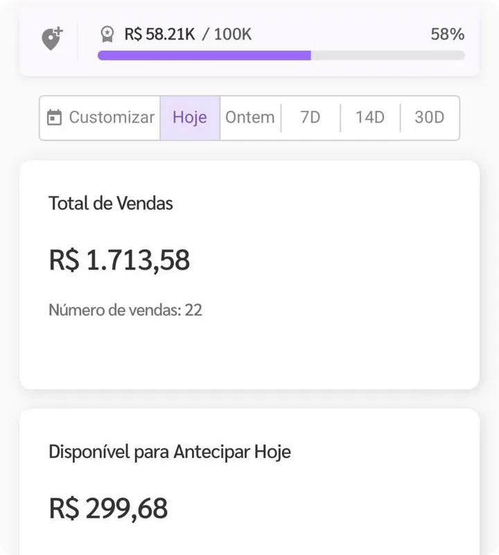
Task: Click the R$ 299,68 available amount
Action: [108, 509]
